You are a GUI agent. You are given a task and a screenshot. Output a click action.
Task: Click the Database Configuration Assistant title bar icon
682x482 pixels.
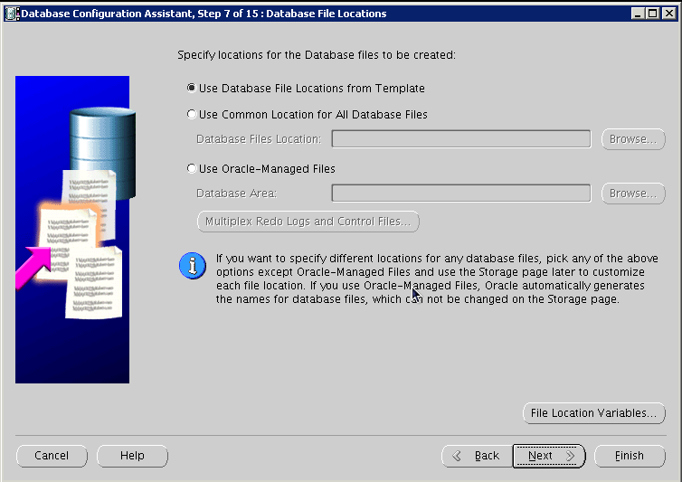tap(12, 14)
